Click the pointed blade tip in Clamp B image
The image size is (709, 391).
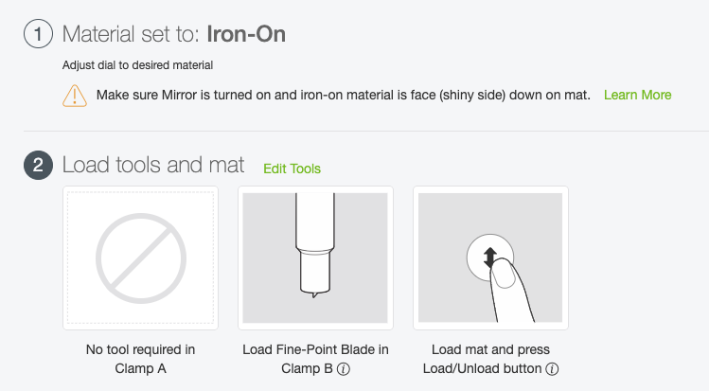314,294
